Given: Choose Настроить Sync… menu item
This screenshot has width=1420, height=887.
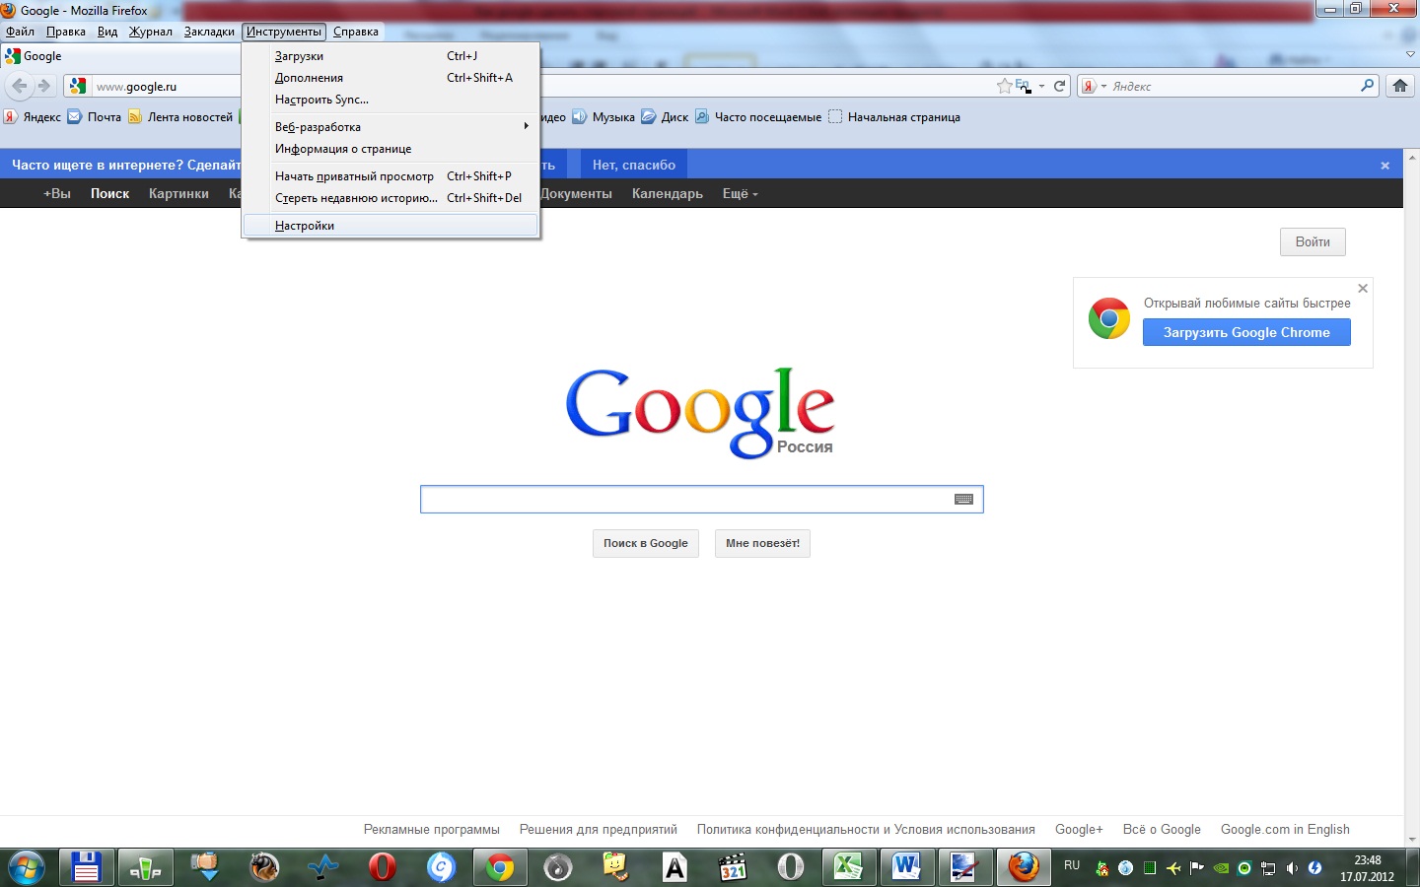Looking at the screenshot, I should click(x=390, y=100).
